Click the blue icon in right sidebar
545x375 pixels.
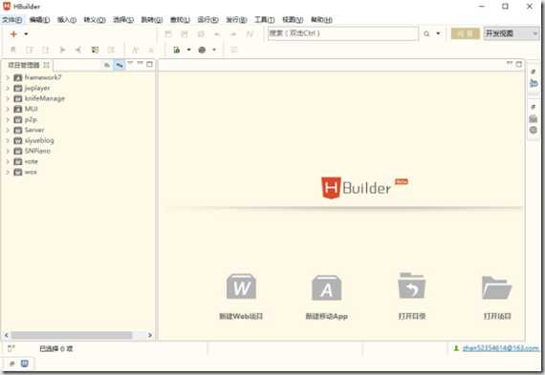(x=534, y=83)
